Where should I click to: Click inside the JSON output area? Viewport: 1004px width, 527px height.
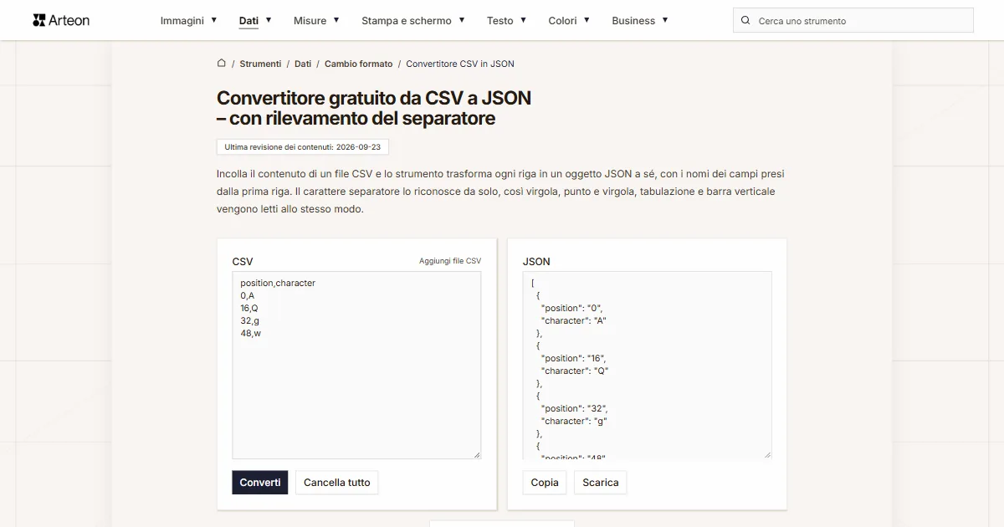647,365
